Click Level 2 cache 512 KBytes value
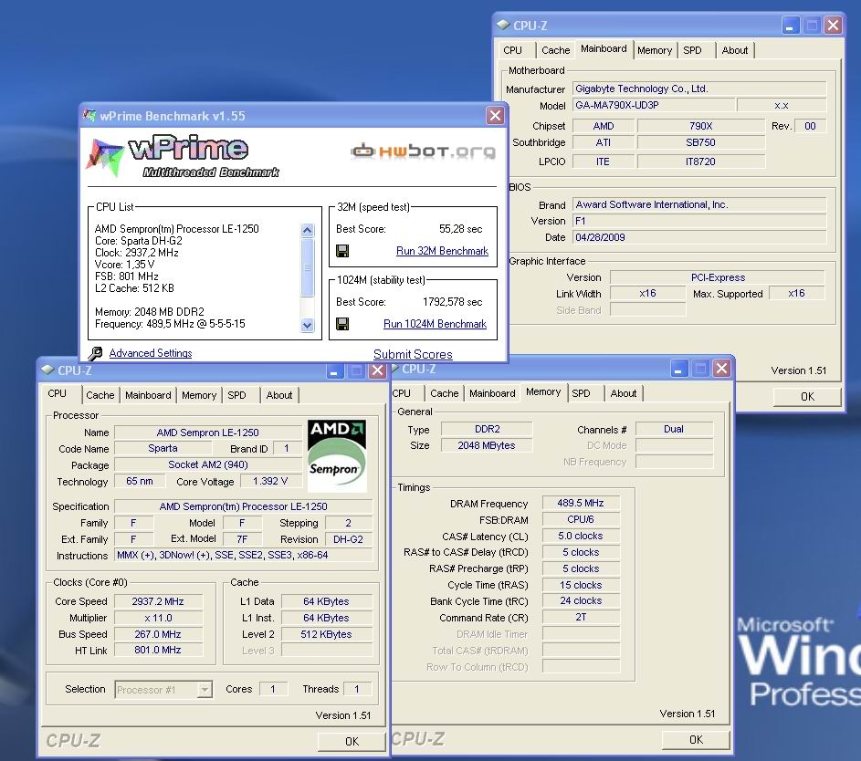This screenshot has width=861, height=761. point(327,634)
